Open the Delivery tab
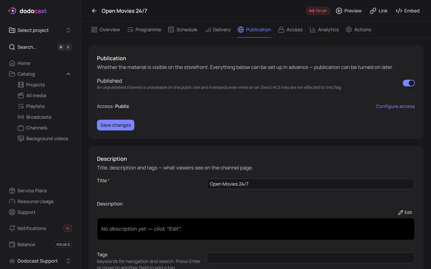Viewport: 431px width, 269px height. (217, 30)
